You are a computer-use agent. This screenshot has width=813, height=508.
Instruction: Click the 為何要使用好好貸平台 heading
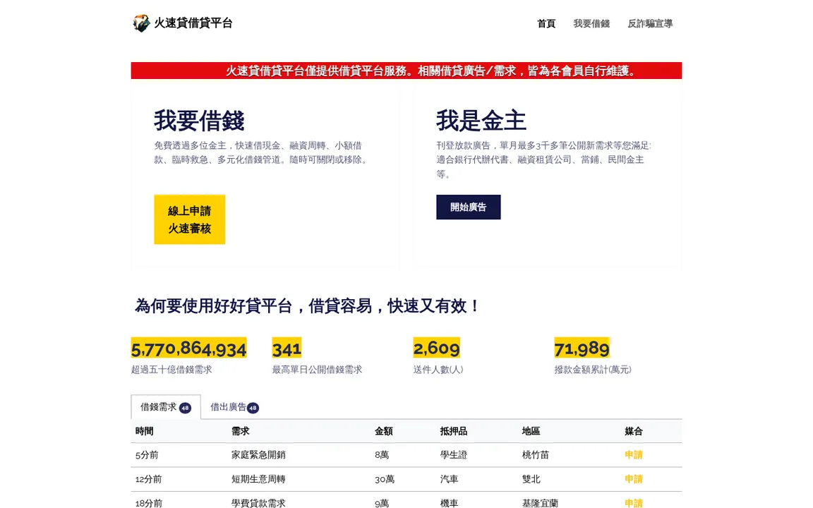pos(308,306)
